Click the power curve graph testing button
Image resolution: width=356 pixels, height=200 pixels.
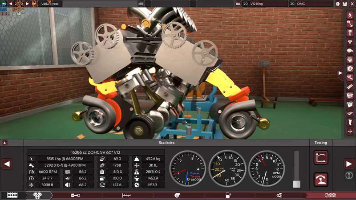[321, 157]
